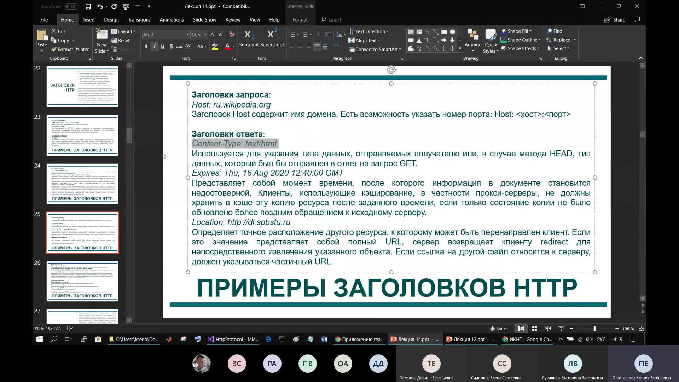The width and height of the screenshot is (679, 382).
Task: Start Slide Show from status bar
Action: (x=561, y=329)
